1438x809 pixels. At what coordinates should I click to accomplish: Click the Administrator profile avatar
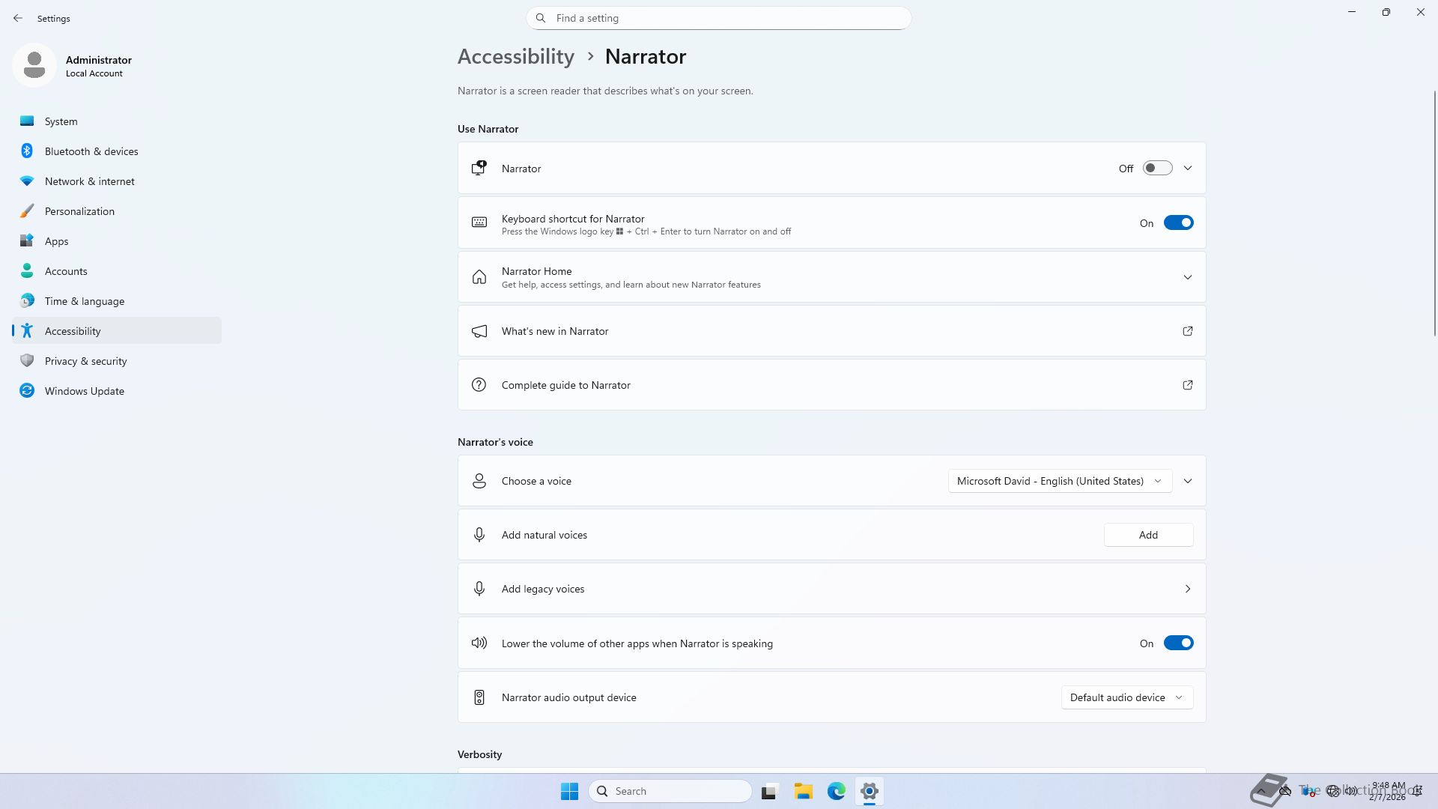(34, 66)
